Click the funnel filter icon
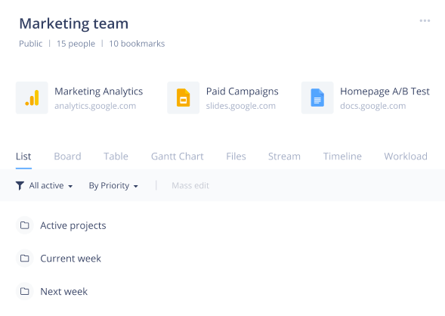This screenshot has width=445, height=316. click(x=20, y=186)
